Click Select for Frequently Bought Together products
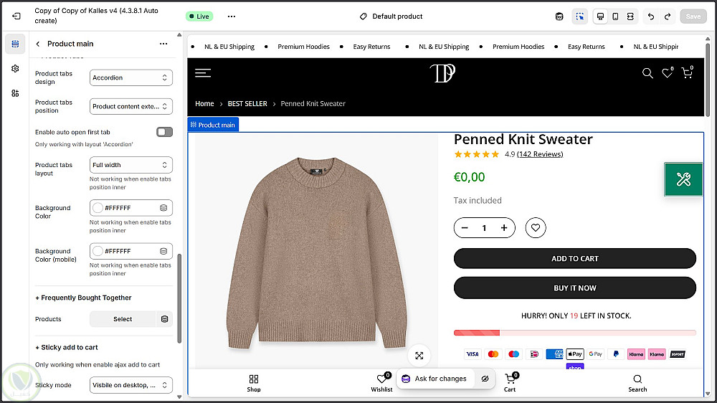This screenshot has height=403, width=717. coord(123,319)
